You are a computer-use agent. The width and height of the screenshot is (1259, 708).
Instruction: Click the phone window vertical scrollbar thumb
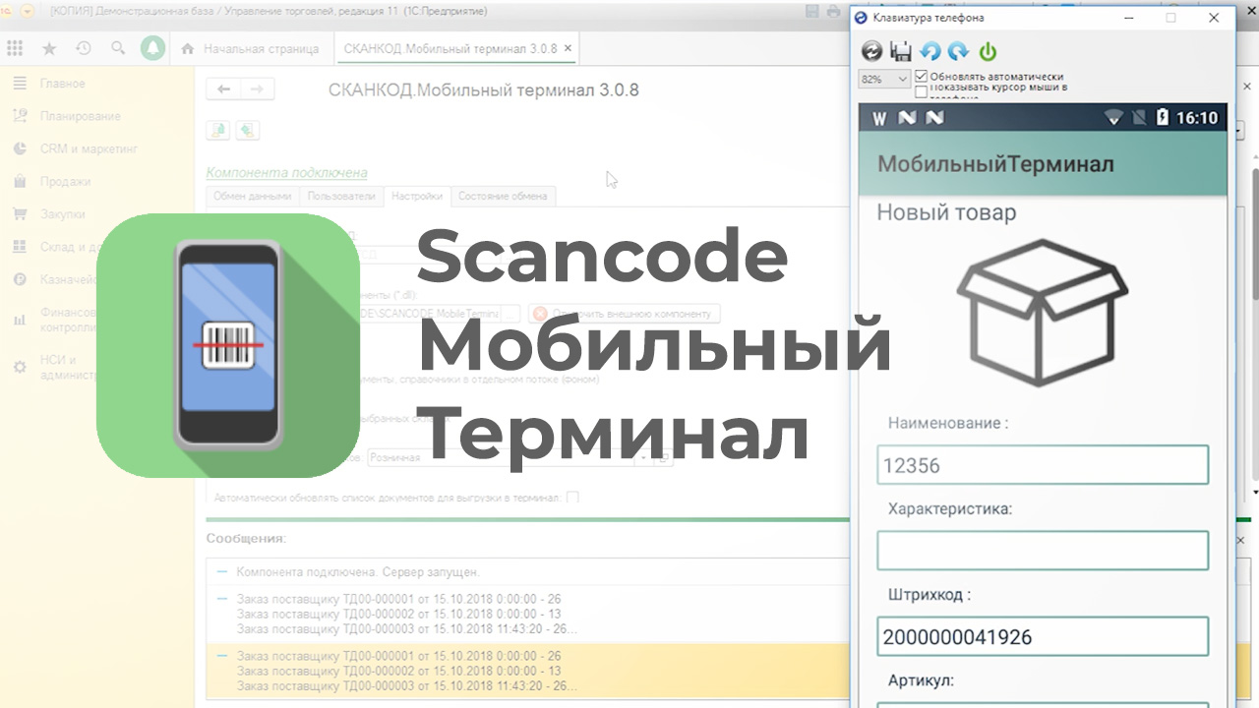(1253, 234)
